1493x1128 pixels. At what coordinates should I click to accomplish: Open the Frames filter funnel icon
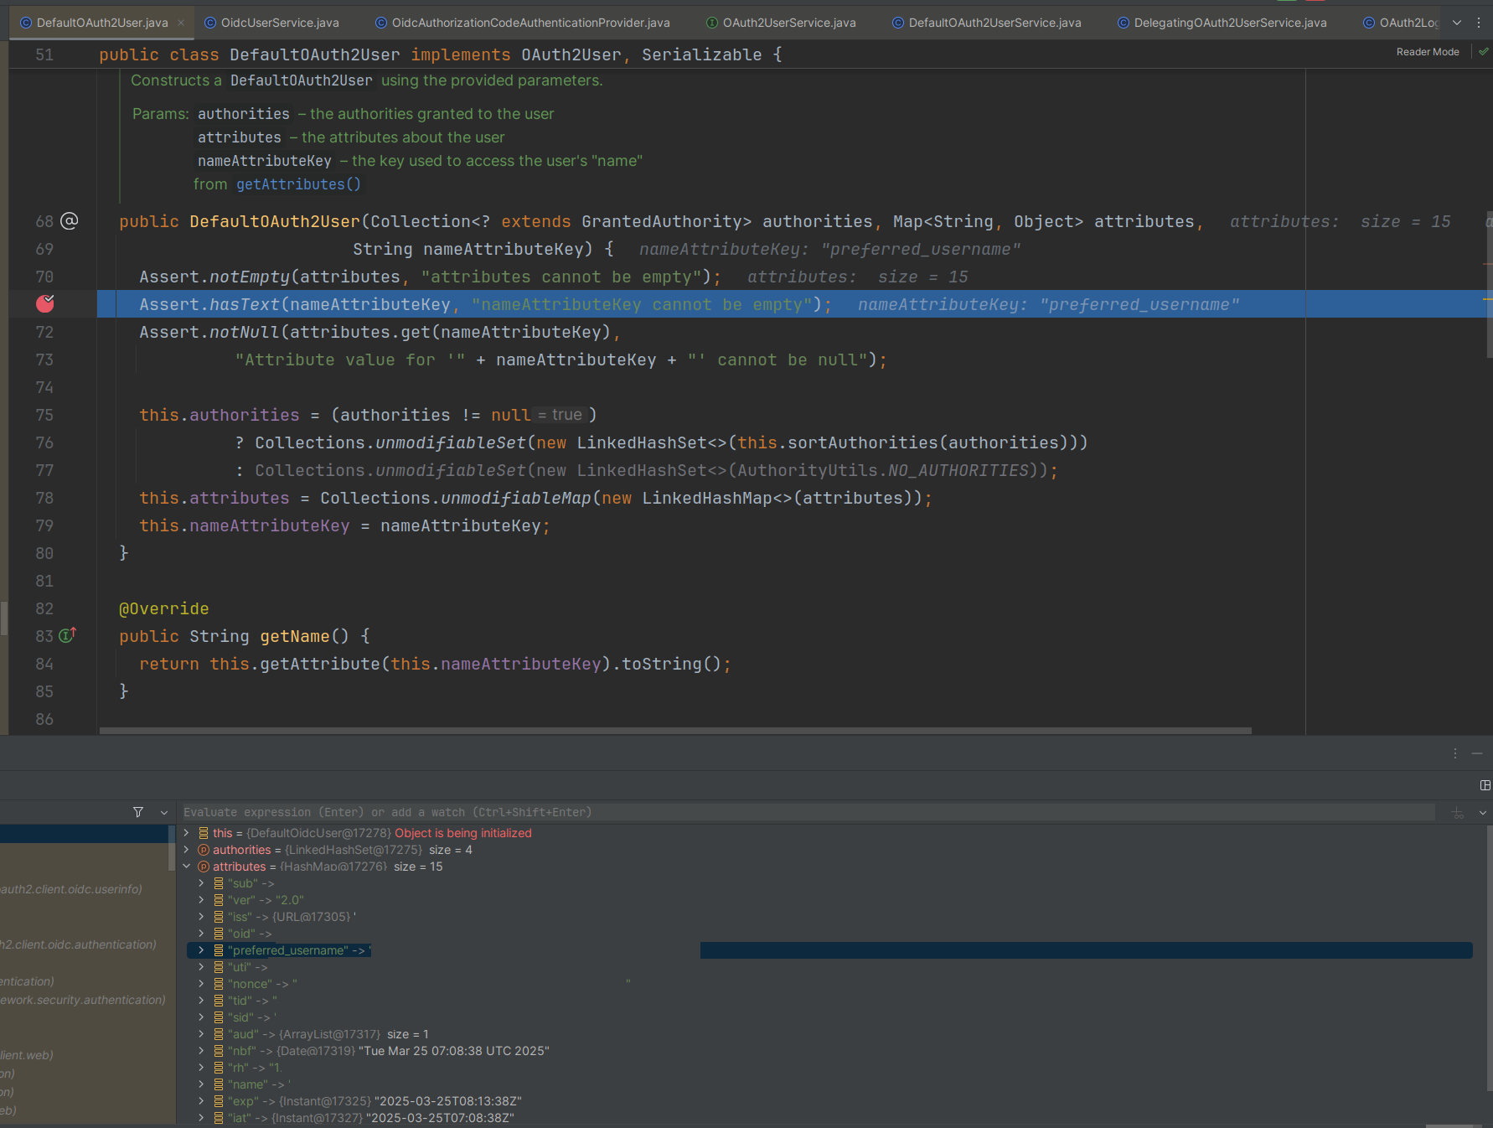click(x=138, y=812)
